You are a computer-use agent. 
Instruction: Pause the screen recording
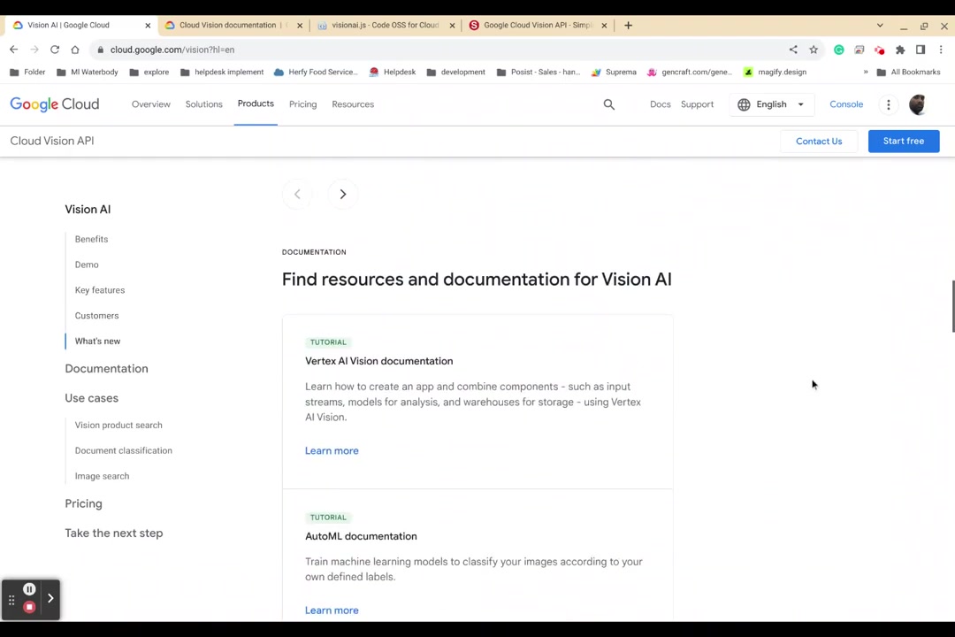click(29, 588)
